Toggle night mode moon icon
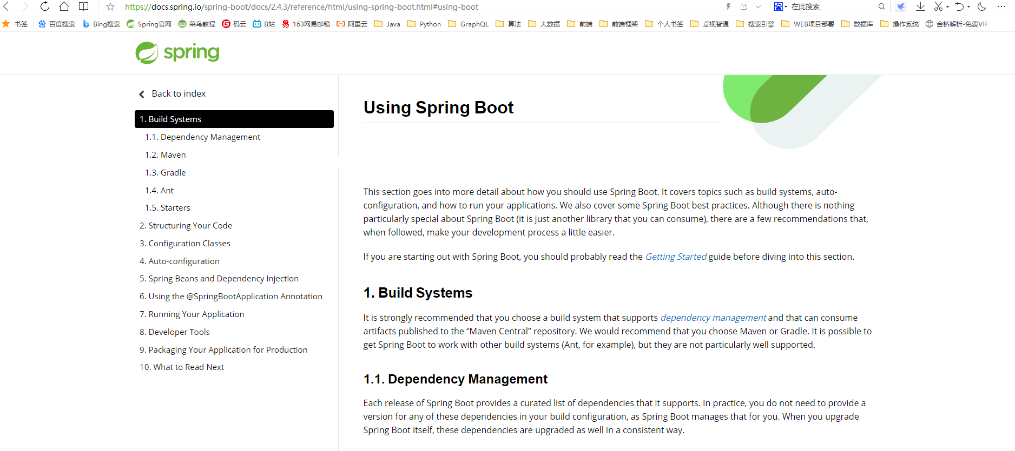Viewport: 1015px width, 451px height. coord(982,6)
